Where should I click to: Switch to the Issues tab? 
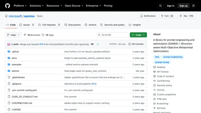(27, 25)
